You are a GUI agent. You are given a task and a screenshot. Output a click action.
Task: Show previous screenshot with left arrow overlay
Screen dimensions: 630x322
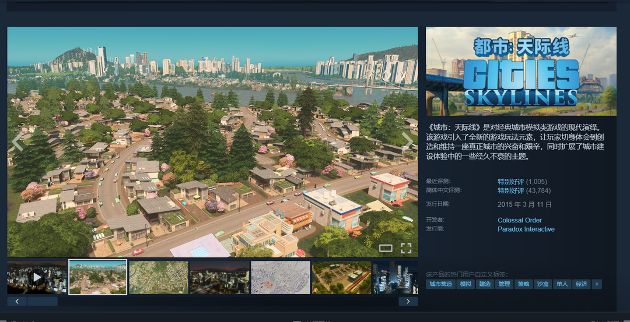coord(17,141)
